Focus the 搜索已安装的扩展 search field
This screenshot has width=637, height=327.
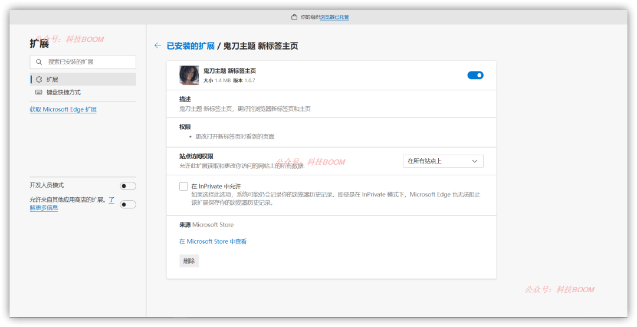coord(83,62)
